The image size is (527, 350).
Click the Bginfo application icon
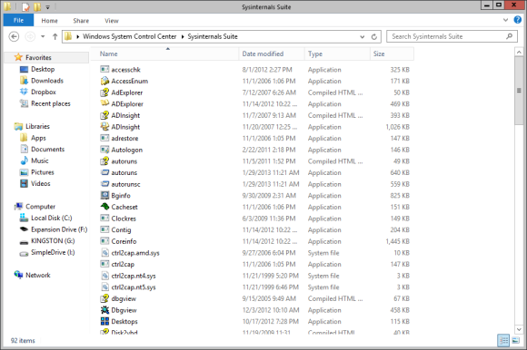tap(104, 196)
